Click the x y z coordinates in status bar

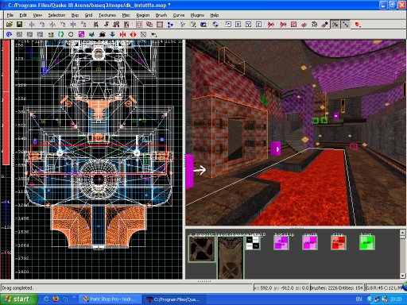point(281,288)
